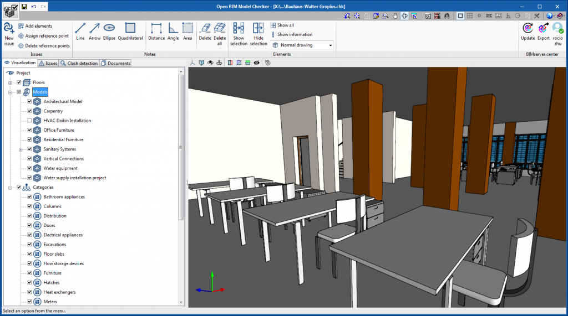Image resolution: width=568 pixels, height=316 pixels.
Task: Select the Line note tool
Action: point(80,32)
